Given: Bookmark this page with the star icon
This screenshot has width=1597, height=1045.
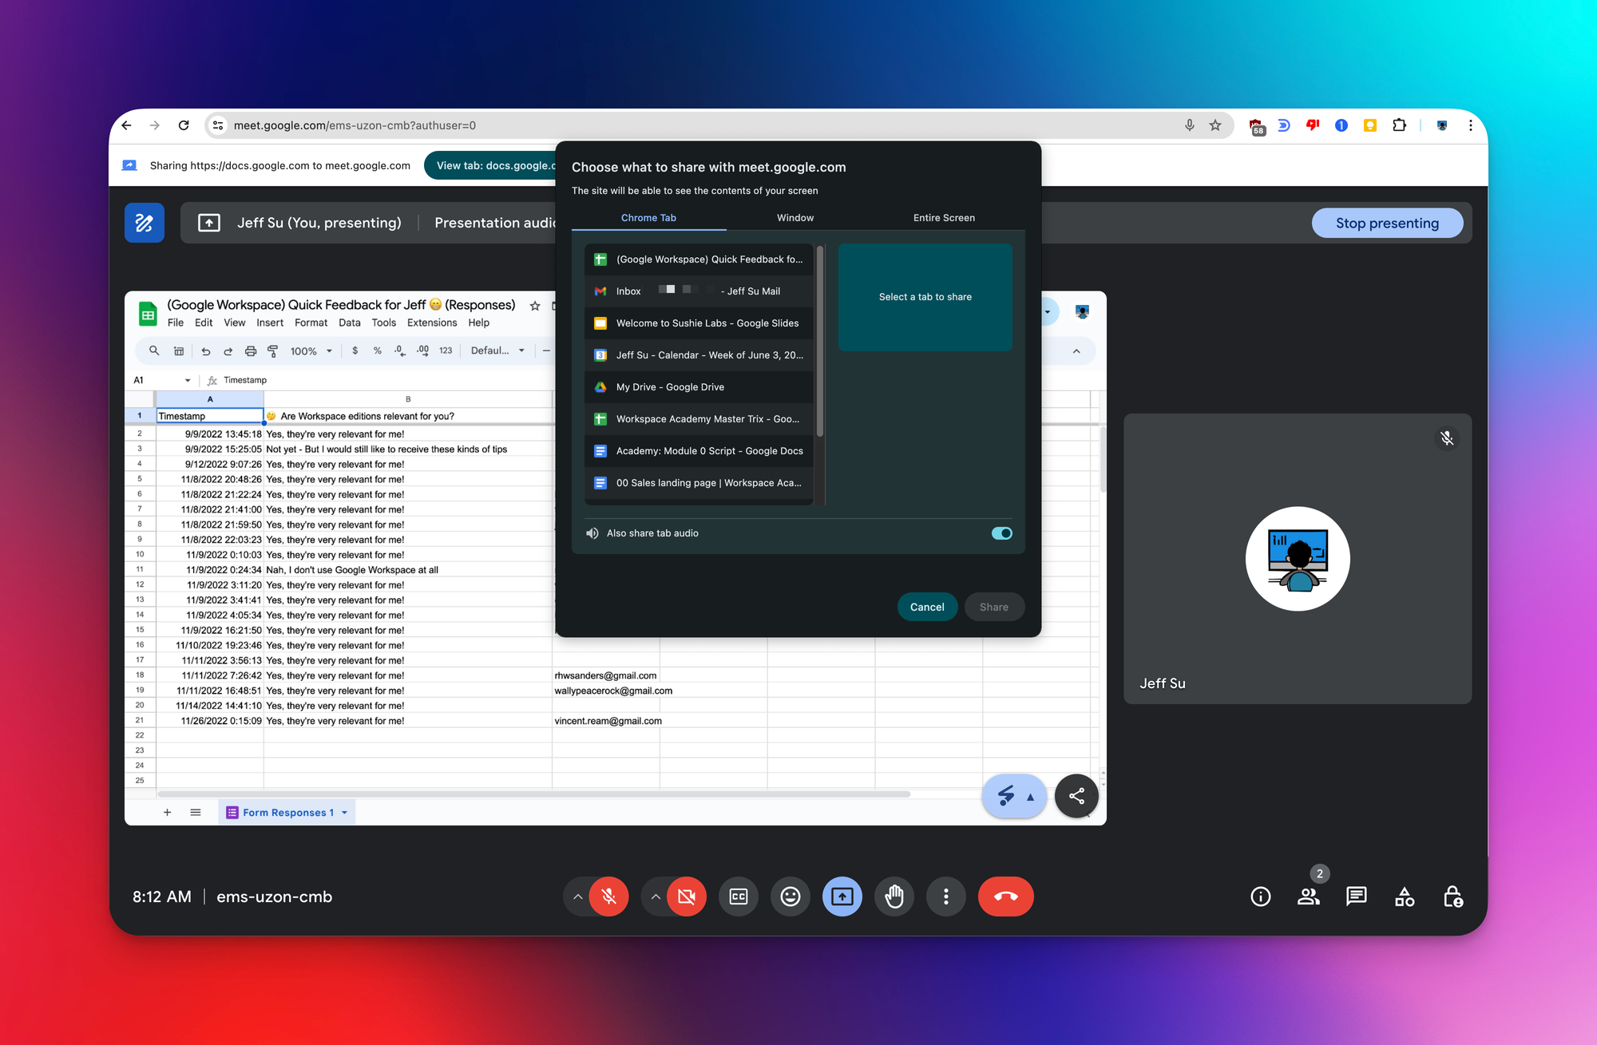Looking at the screenshot, I should point(1215,125).
